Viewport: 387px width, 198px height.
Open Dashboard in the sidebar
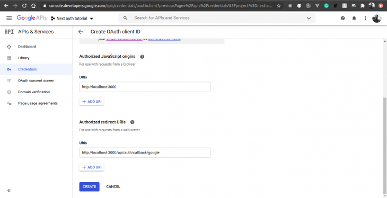point(36,47)
